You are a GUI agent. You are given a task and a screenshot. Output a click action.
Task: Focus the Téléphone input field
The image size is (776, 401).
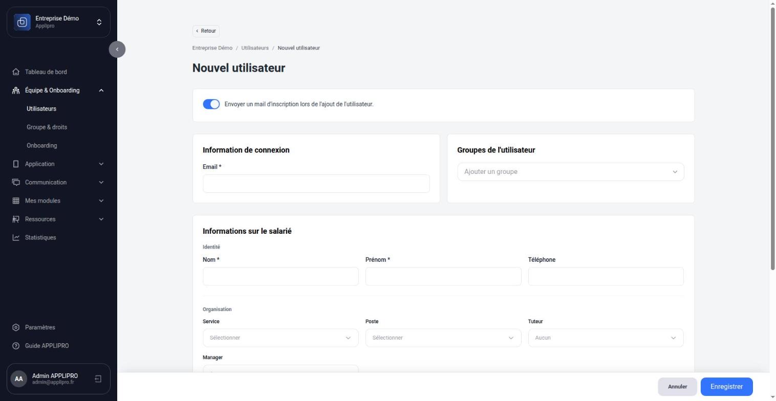coord(606,277)
